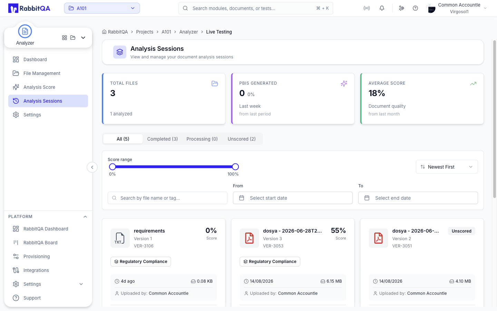Viewport: 497px width, 311px height.
Task: Switch to the Unscored (2) tab
Action: 242,139
